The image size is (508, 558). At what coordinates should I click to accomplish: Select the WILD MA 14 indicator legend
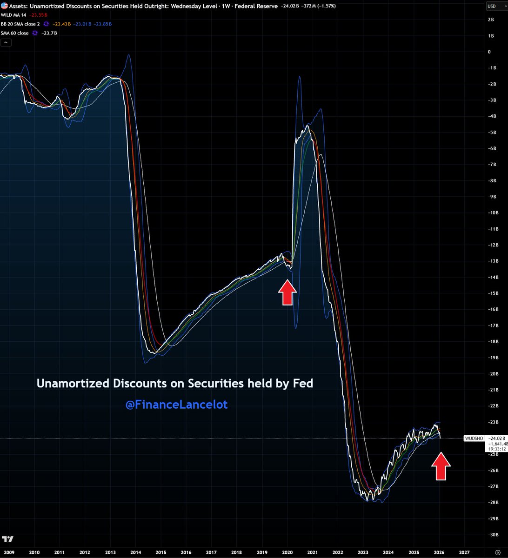[x=13, y=15]
